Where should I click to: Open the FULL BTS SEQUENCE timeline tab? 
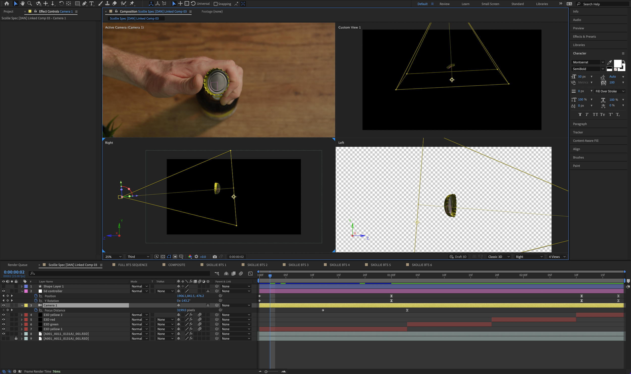[x=133, y=265]
